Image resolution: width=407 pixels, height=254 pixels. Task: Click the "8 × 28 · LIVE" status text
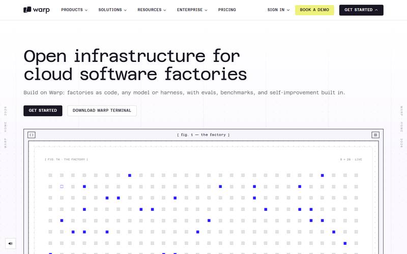click(x=351, y=160)
